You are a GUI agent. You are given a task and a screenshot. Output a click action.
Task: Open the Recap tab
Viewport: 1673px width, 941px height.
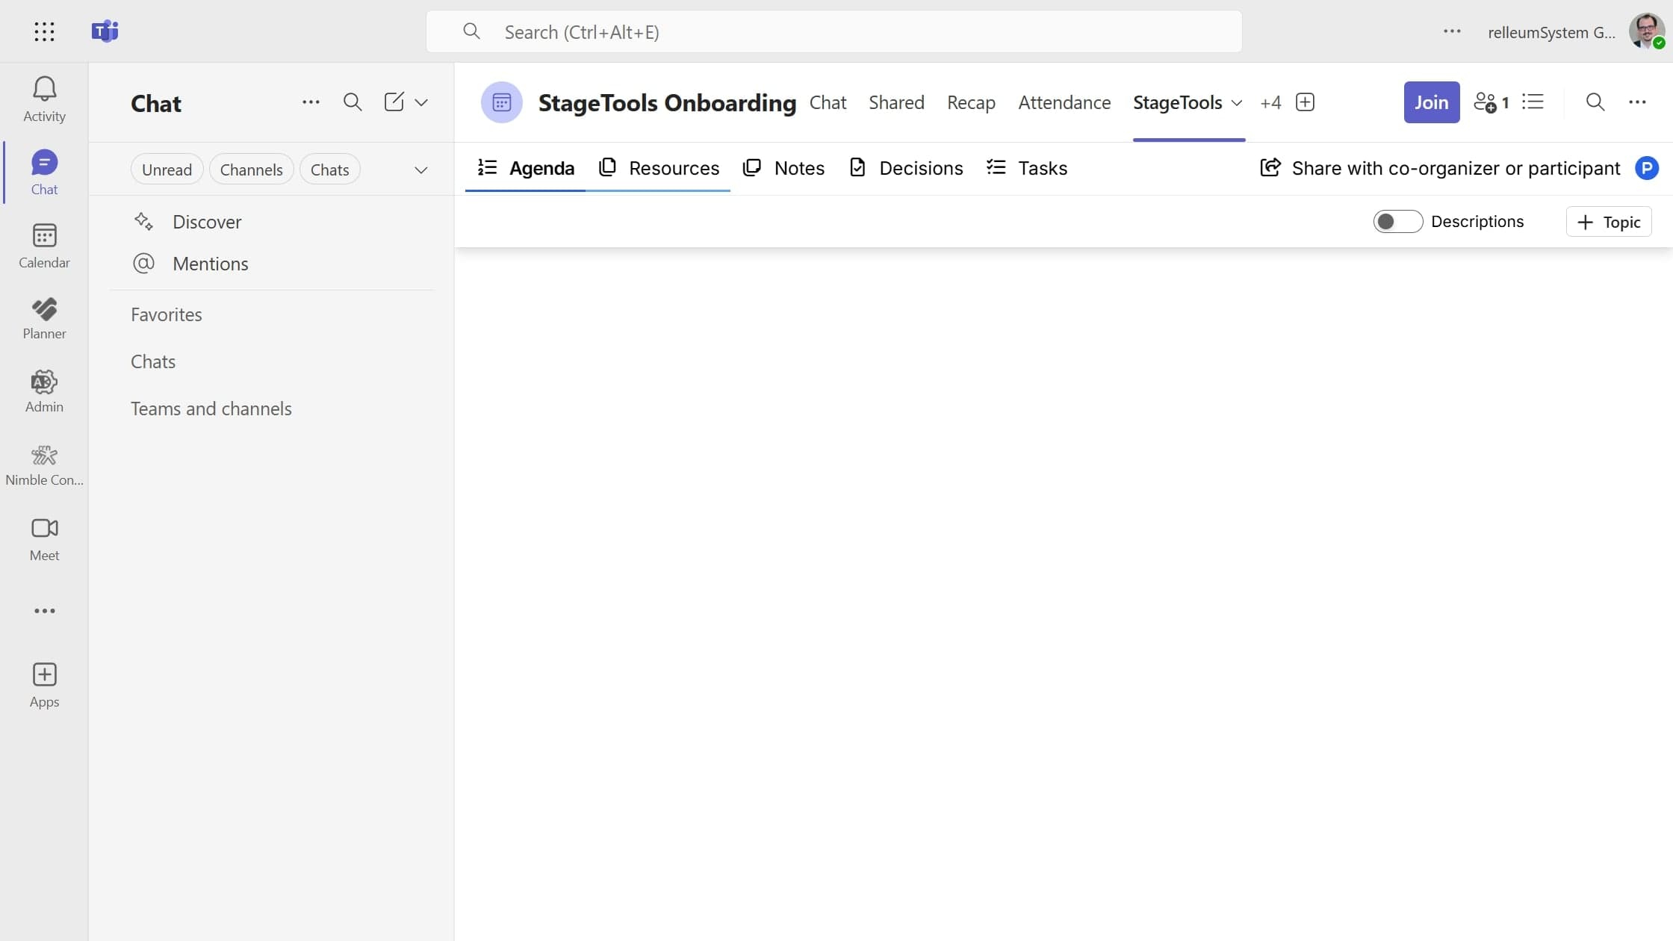tap(971, 102)
